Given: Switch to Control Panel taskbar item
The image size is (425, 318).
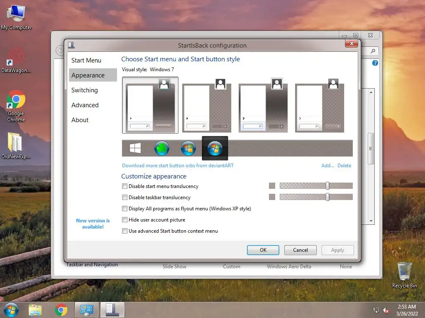Looking at the screenshot, I should pyautogui.click(x=87, y=310).
